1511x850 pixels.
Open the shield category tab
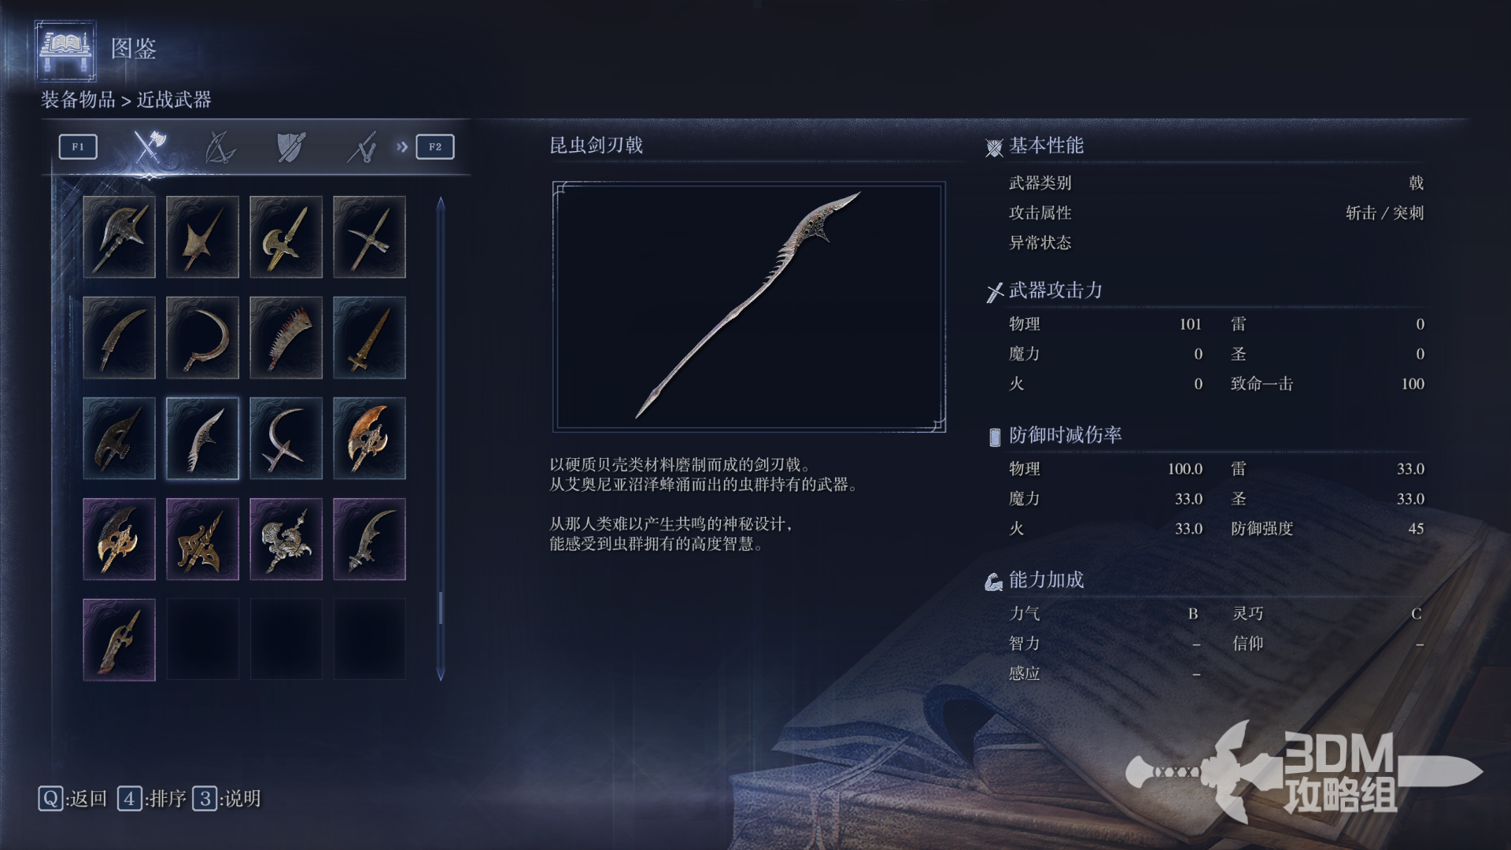(291, 147)
